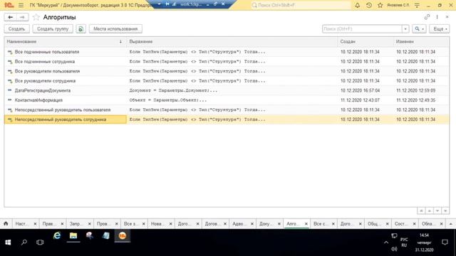The height and width of the screenshot is (256, 456).
Task: Move up one page arrow button
Action: click(x=429, y=210)
